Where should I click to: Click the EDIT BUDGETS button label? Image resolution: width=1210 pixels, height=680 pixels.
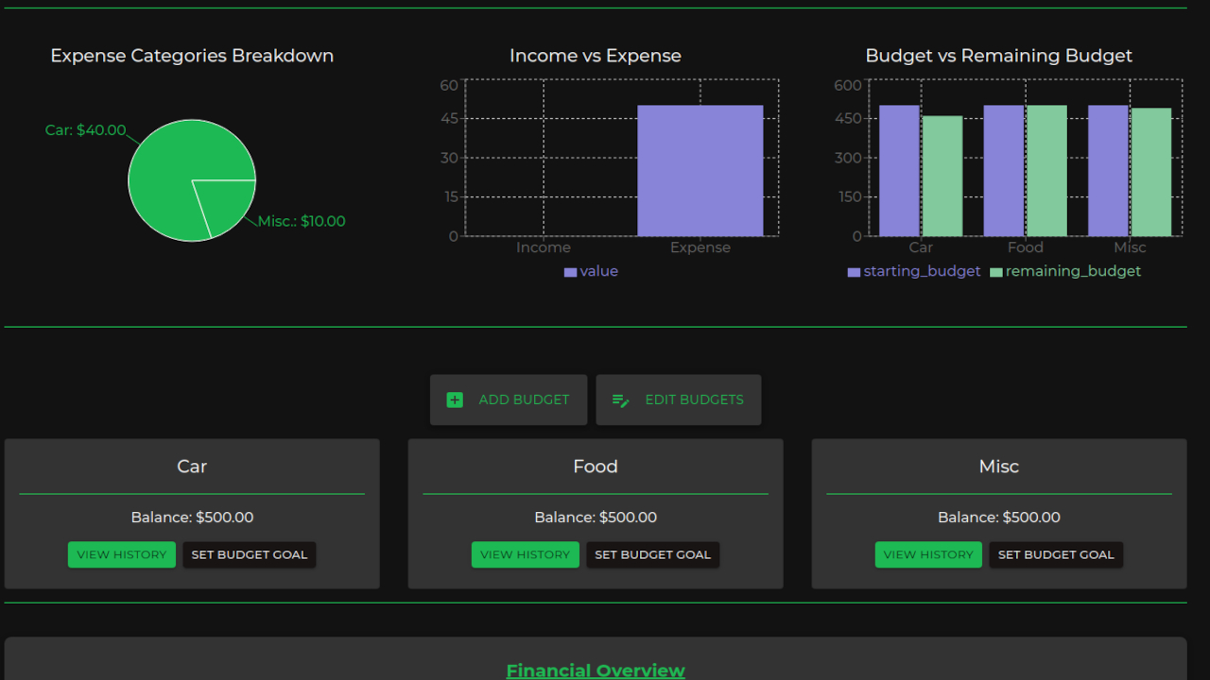coord(694,399)
